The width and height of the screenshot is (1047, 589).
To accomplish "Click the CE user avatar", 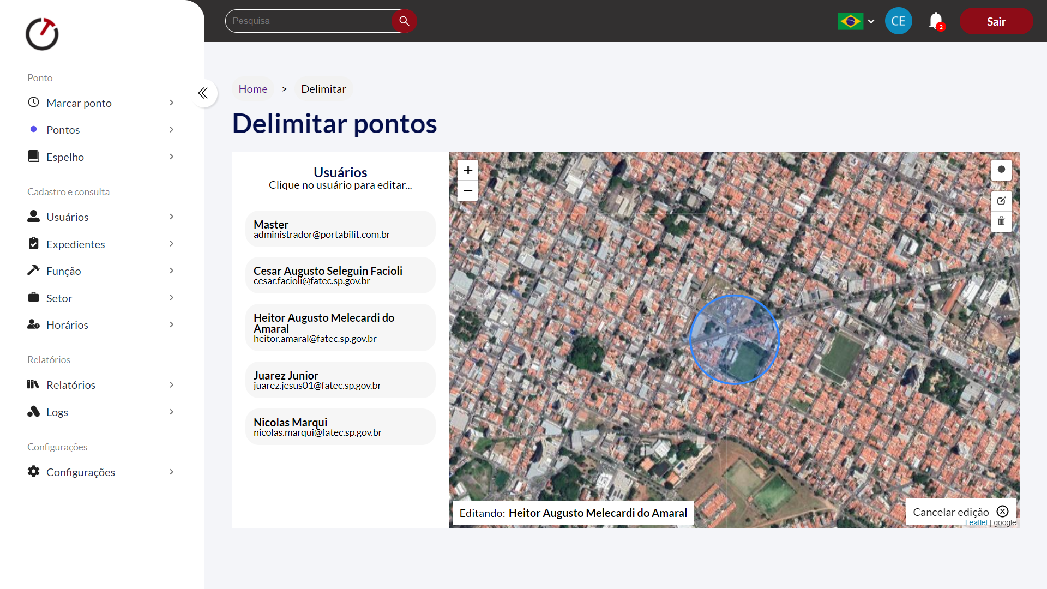I will coord(898,21).
